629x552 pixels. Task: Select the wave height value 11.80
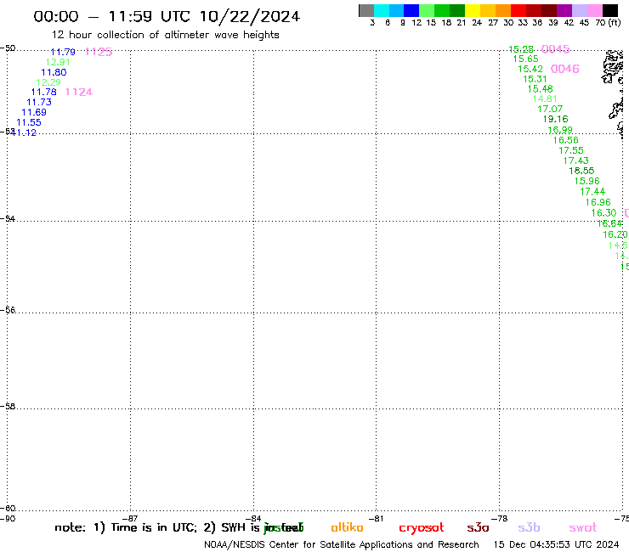(54, 72)
